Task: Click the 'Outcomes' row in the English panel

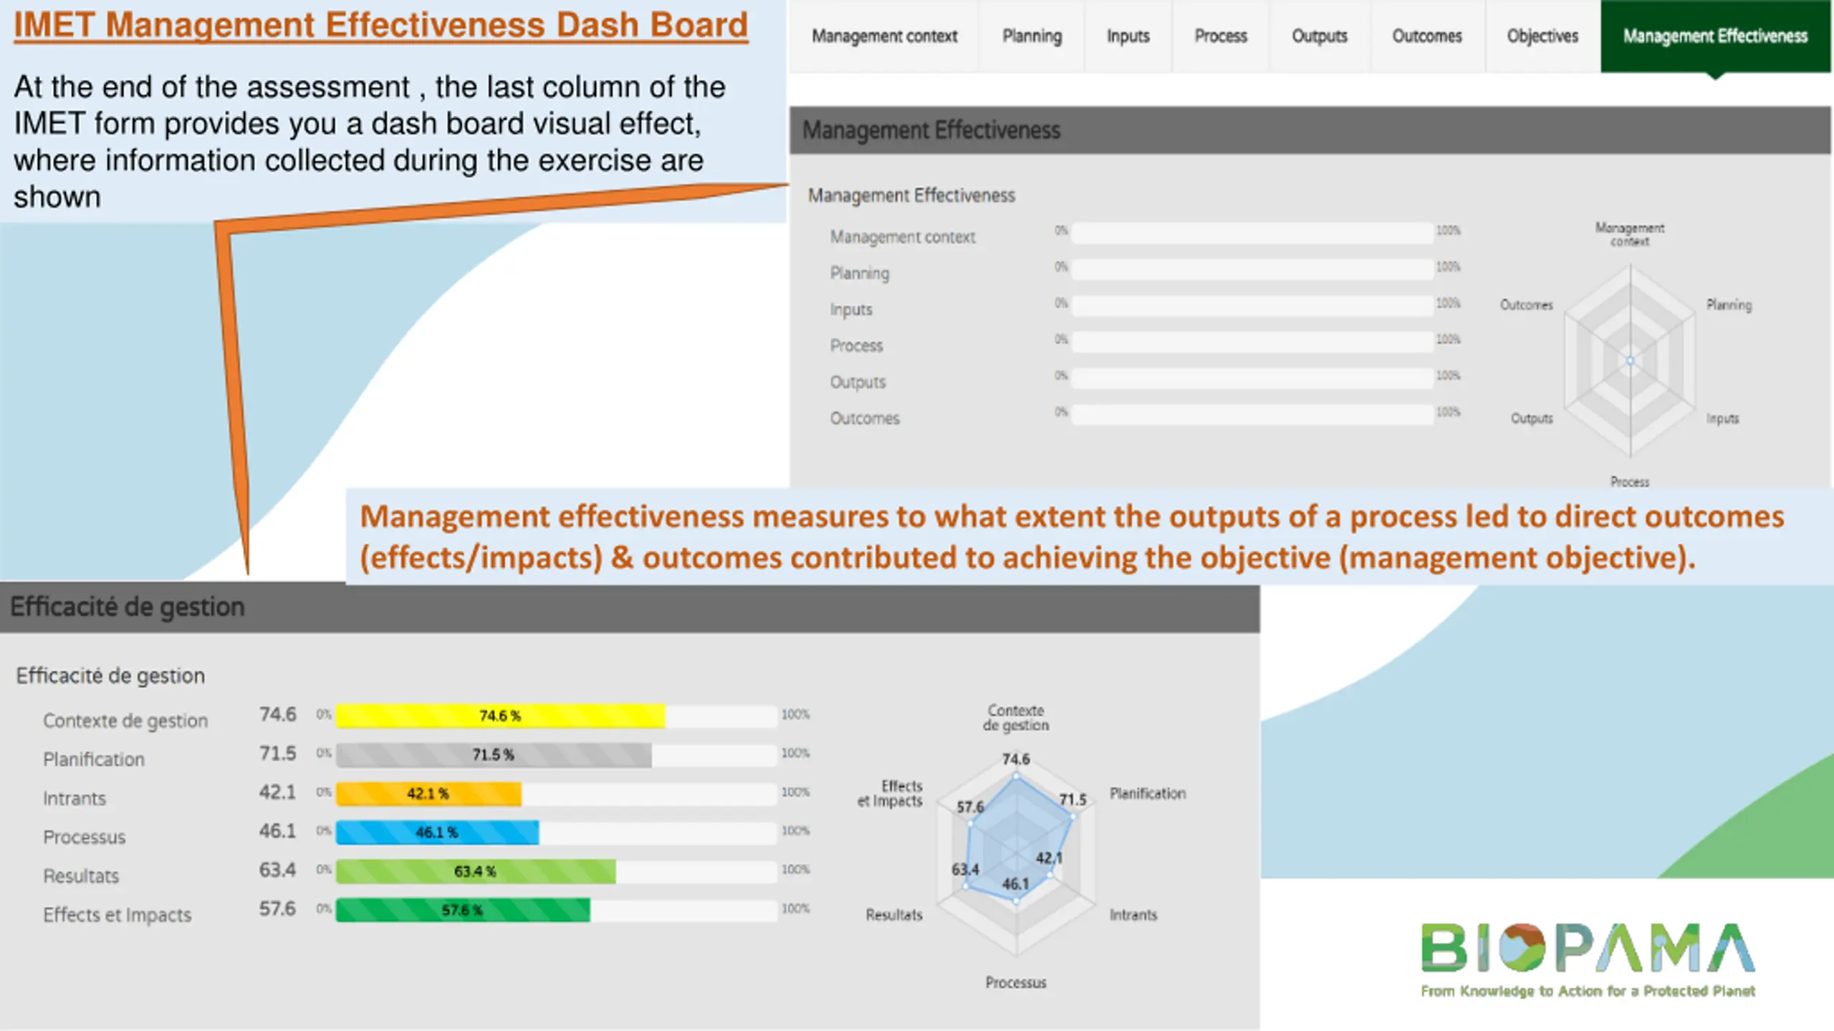Action: [x=865, y=418]
